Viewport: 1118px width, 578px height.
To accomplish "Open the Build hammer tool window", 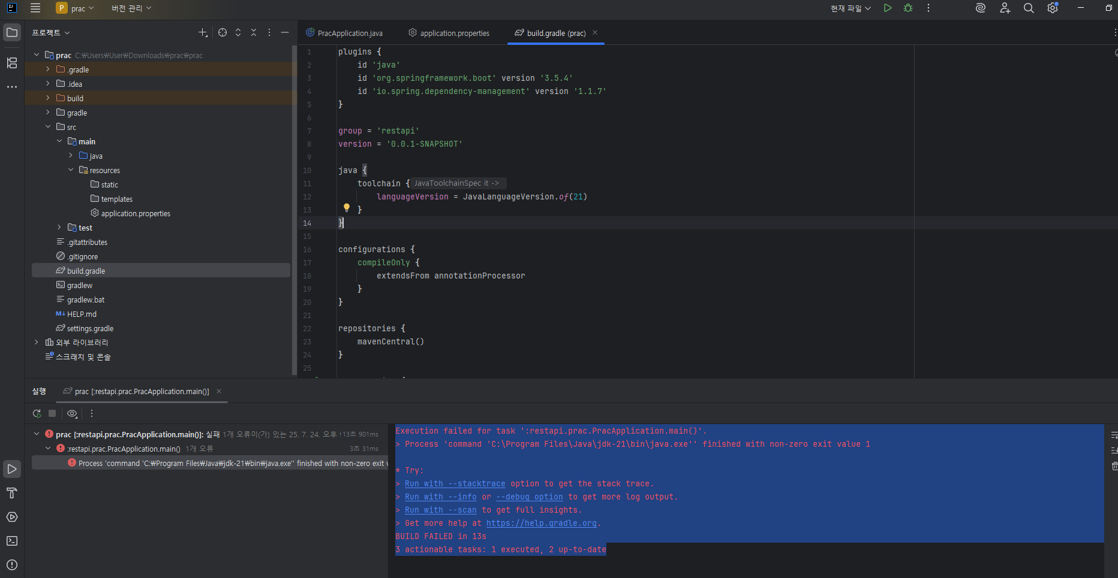I will click(x=12, y=493).
